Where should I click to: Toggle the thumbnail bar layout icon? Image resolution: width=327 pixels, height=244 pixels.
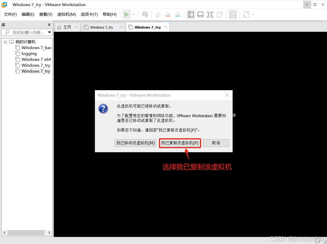click(200, 14)
